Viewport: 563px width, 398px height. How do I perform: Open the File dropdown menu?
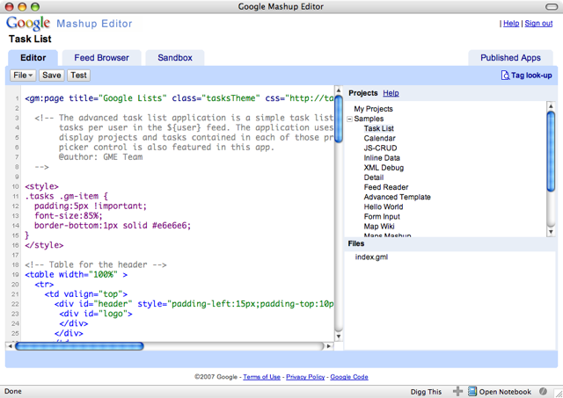(23, 76)
